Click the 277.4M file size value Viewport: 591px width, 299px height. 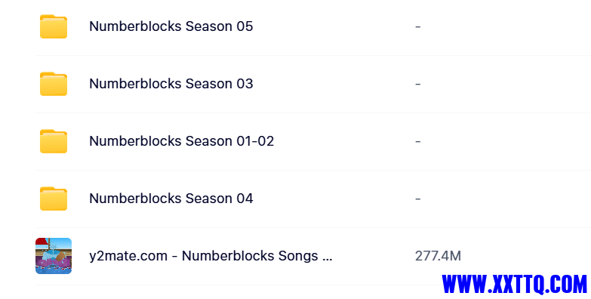[438, 256]
